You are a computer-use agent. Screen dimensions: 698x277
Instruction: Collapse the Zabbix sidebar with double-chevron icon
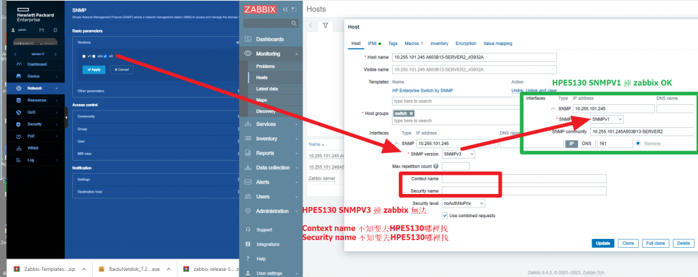tap(286, 9)
